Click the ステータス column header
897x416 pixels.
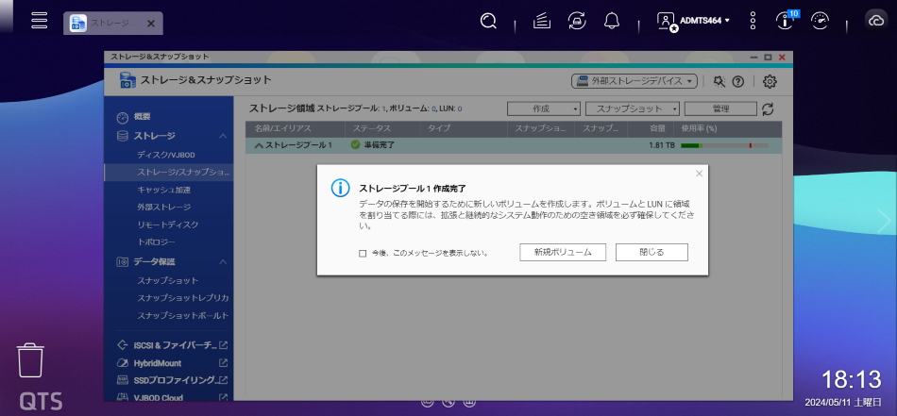point(372,128)
